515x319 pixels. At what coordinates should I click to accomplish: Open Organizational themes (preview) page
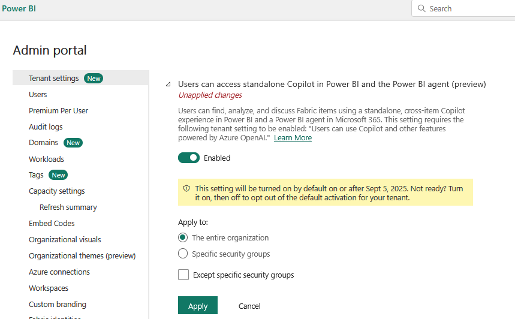point(82,256)
